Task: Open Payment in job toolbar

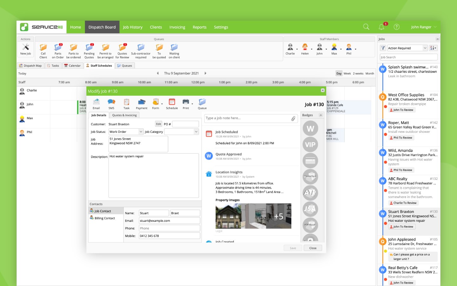Action: click(x=142, y=102)
